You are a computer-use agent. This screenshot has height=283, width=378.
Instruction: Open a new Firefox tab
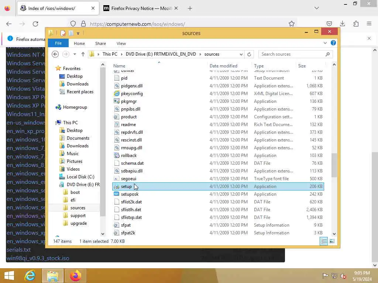pyautogui.click(x=190, y=8)
